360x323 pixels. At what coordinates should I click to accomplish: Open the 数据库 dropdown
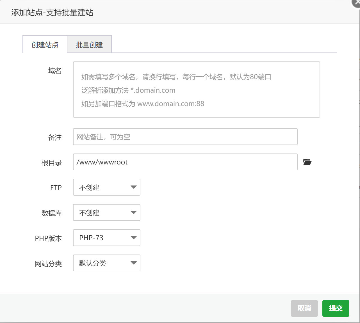(106, 212)
